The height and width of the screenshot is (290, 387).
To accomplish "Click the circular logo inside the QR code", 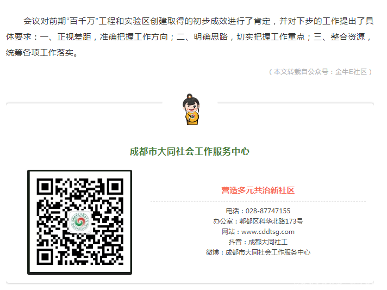I will [x=80, y=223].
